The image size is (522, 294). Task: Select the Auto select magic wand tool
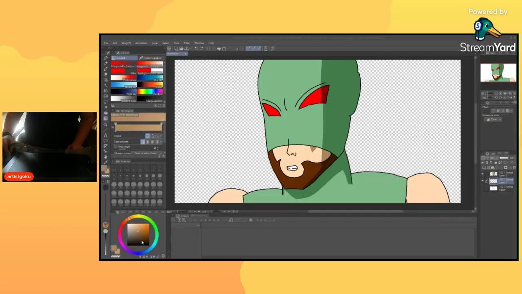(106, 107)
